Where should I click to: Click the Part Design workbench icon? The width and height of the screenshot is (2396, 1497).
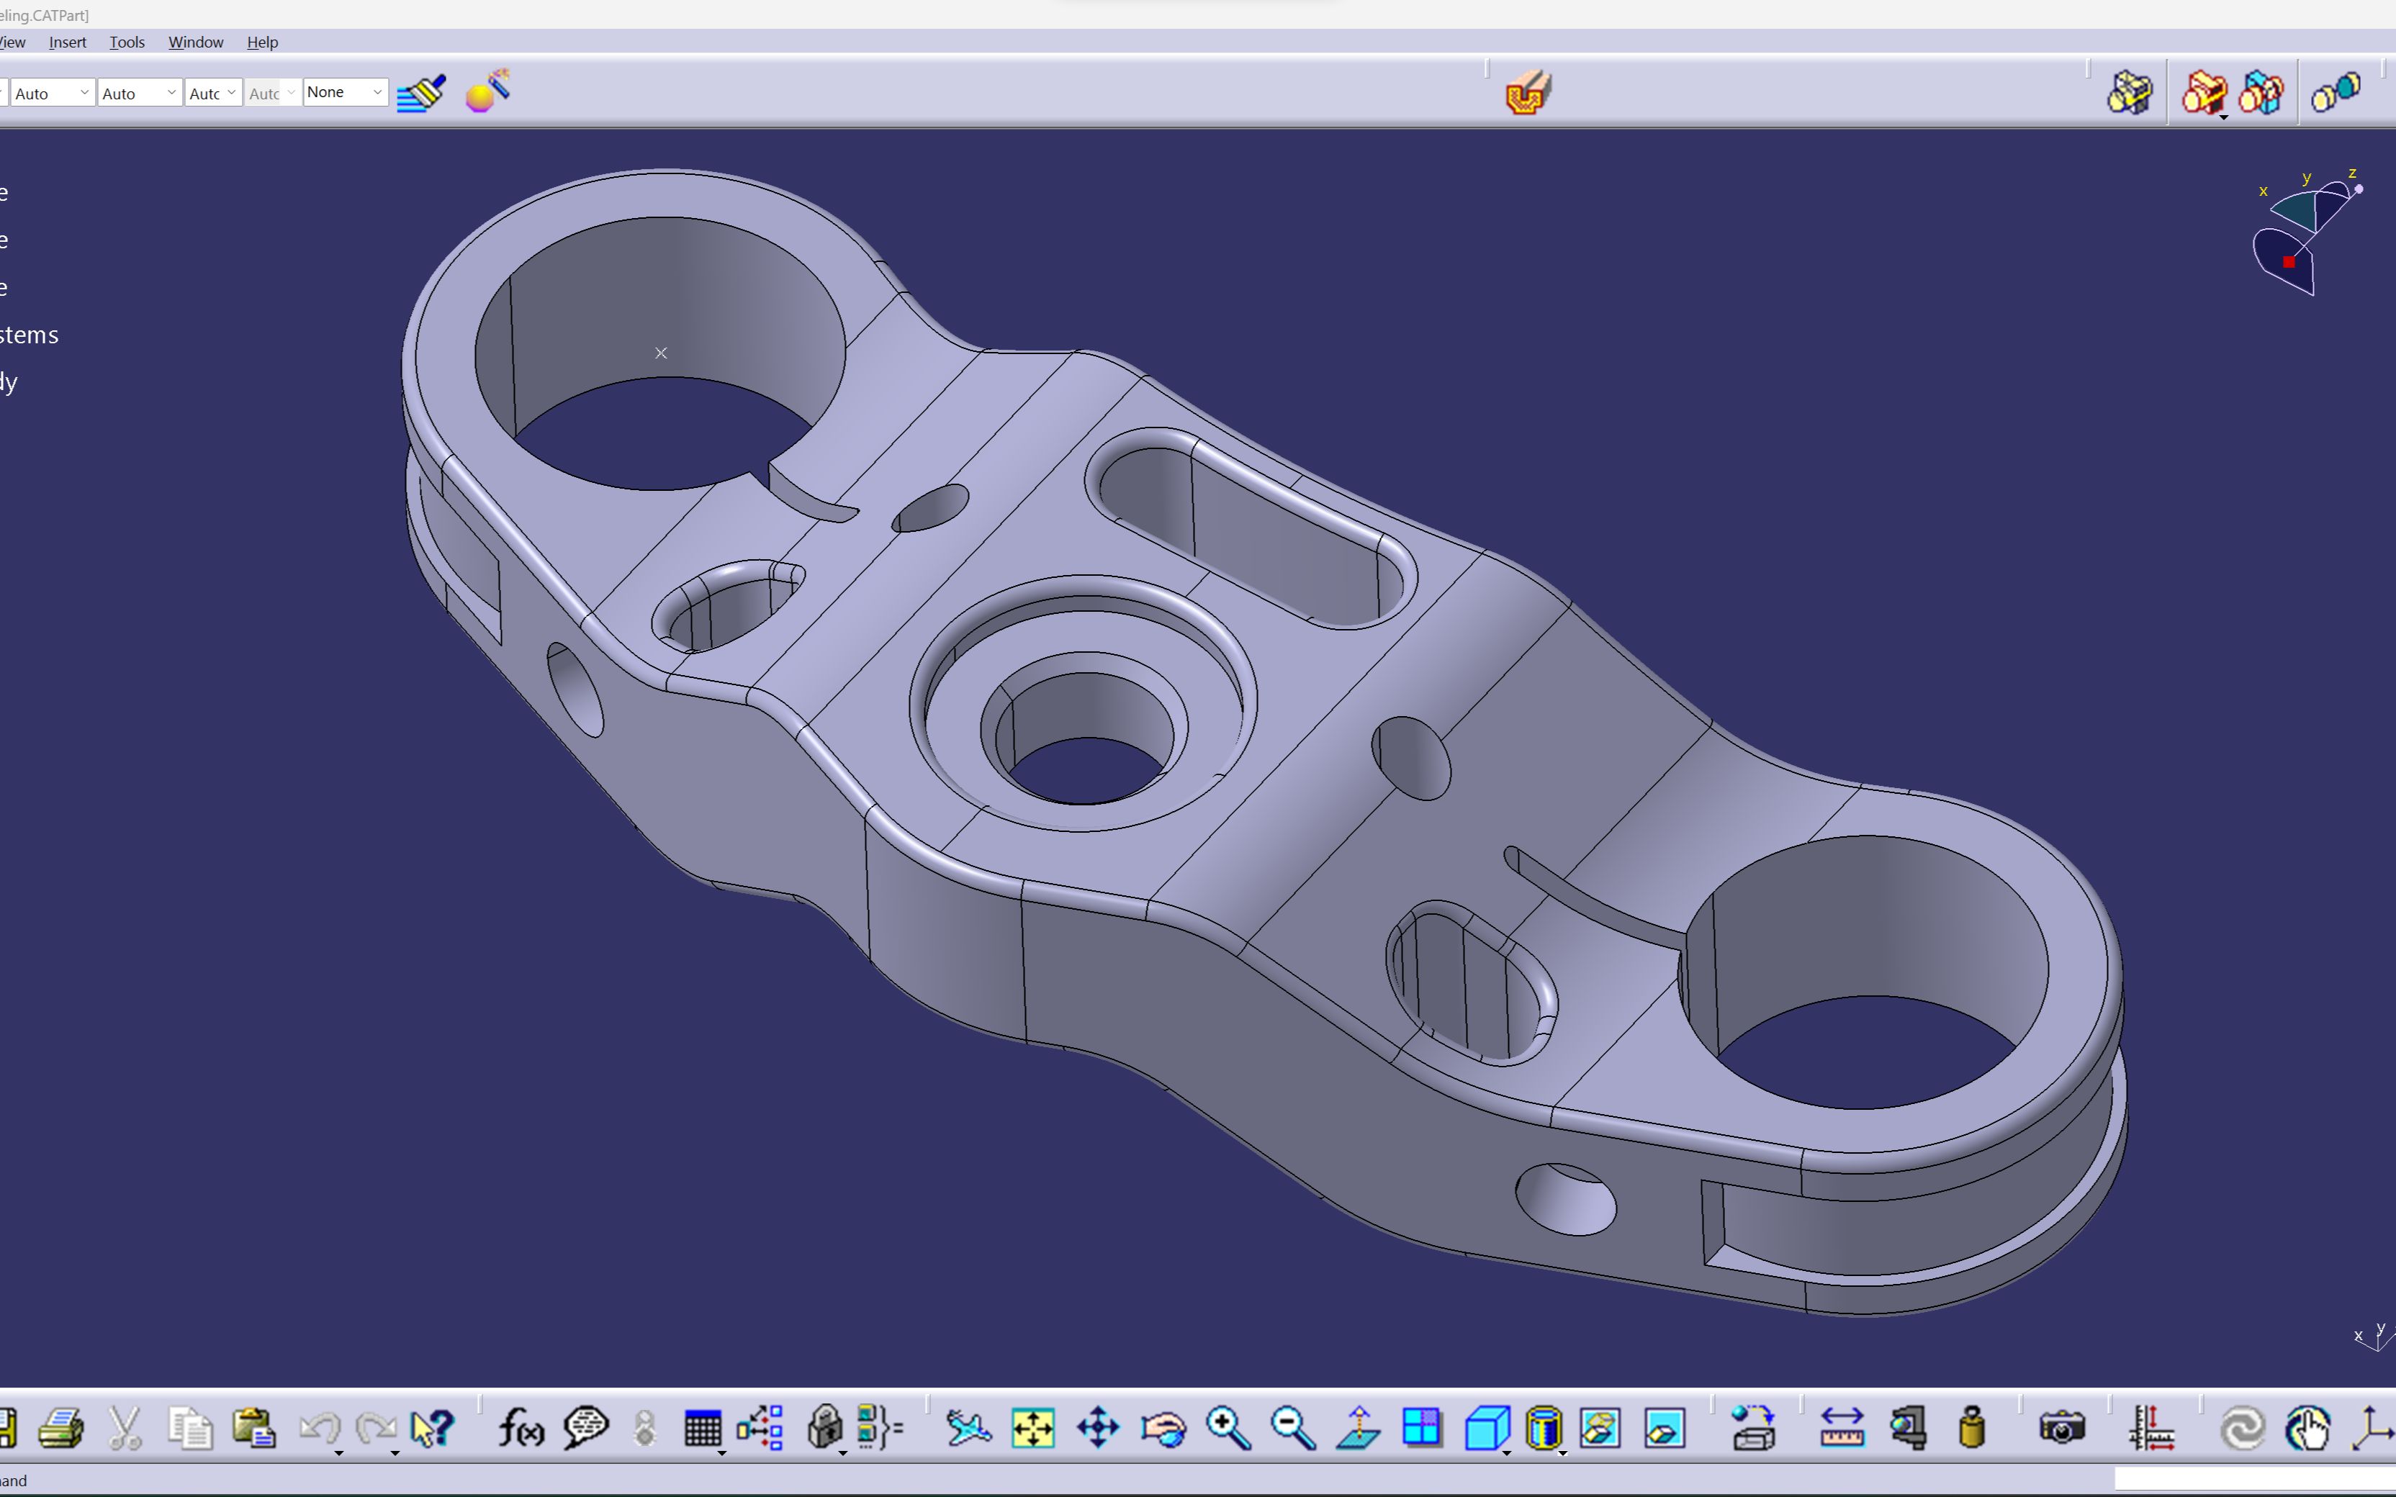pyautogui.click(x=1528, y=92)
